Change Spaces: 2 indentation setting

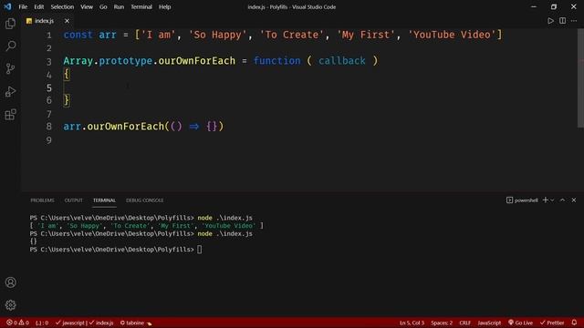tap(442, 323)
